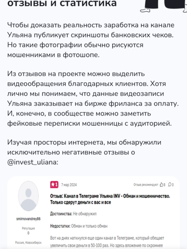Click the smirnovandrey86 avatar image
187x249 pixels.
pyautogui.click(x=28, y=196)
